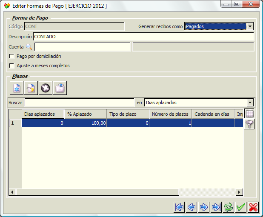Go to the next record arrow
The height and width of the screenshot is (217, 263).
tap(203, 207)
